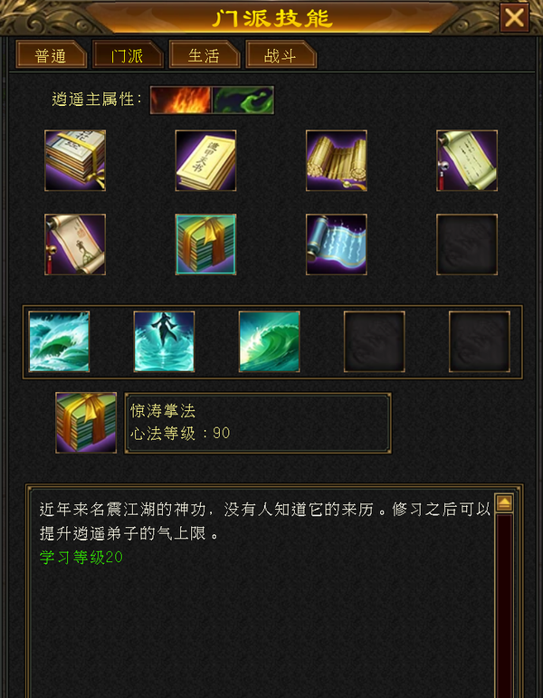Select the painted scroll in second row
This screenshot has height=698, width=543.
click(75, 244)
